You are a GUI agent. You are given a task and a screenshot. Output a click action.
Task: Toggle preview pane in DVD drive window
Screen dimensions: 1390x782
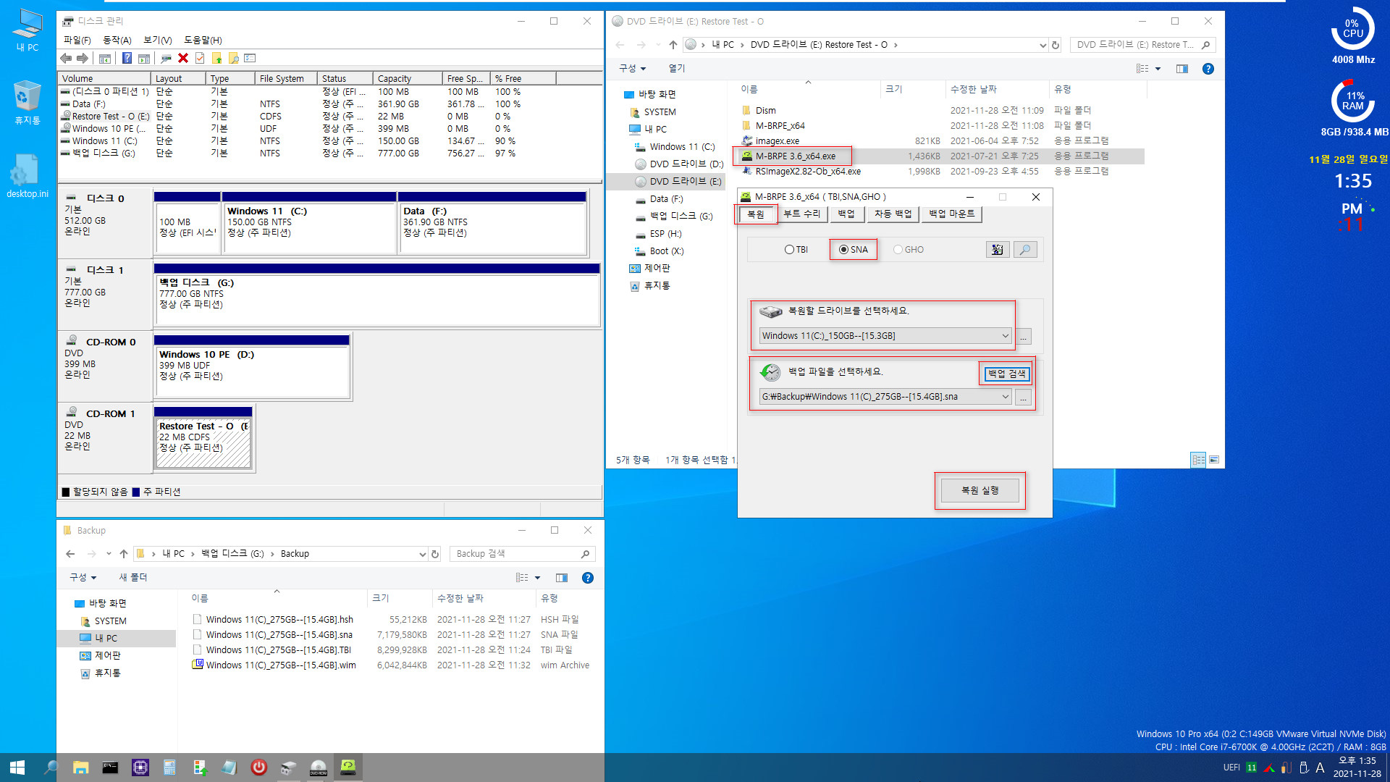1182,69
